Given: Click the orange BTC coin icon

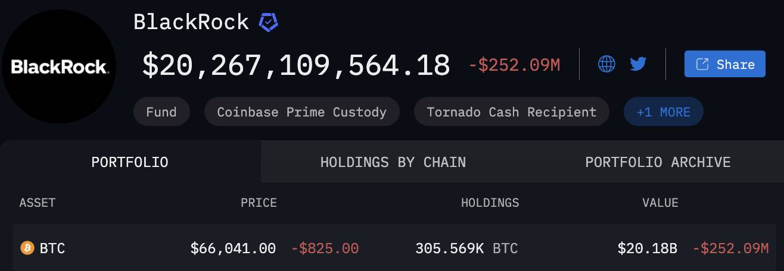Looking at the screenshot, I should [27, 248].
